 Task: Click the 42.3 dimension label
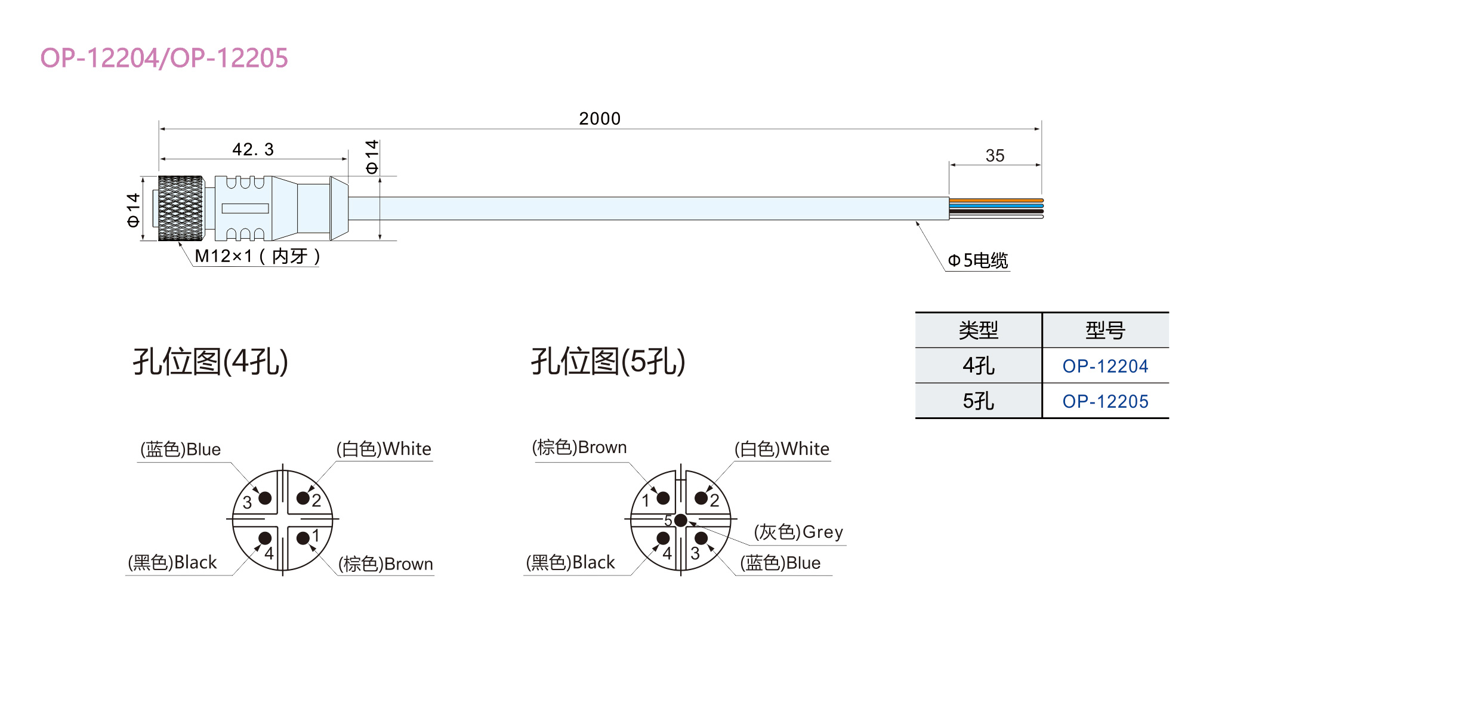tap(253, 149)
